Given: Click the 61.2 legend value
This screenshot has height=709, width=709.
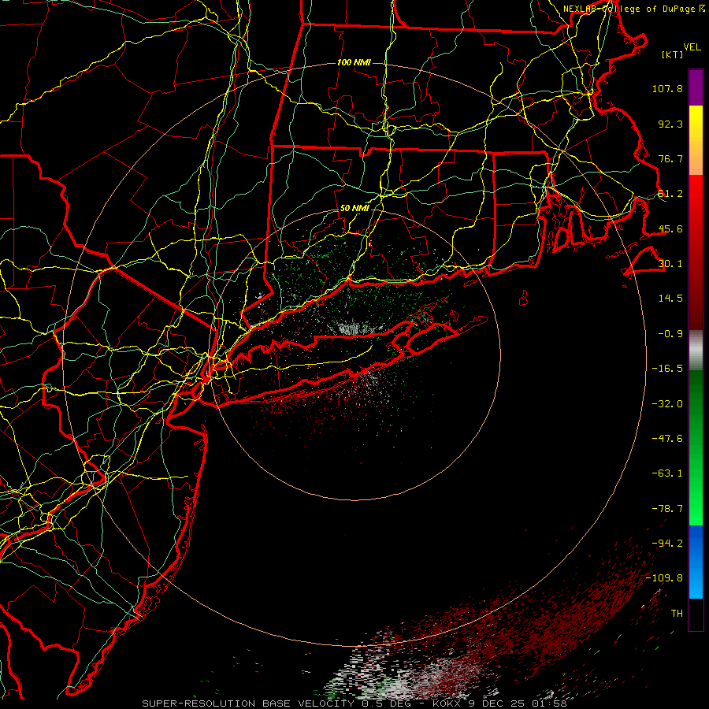Looking at the screenshot, I should point(670,194).
